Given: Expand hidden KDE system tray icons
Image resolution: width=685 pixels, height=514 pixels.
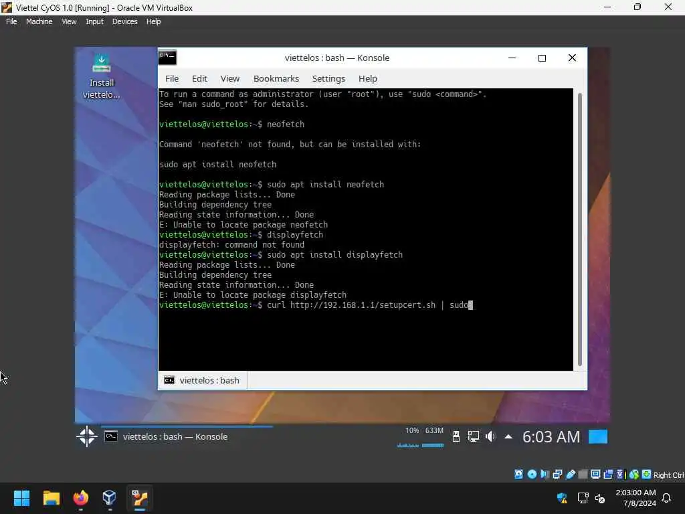Looking at the screenshot, I should click(x=508, y=436).
